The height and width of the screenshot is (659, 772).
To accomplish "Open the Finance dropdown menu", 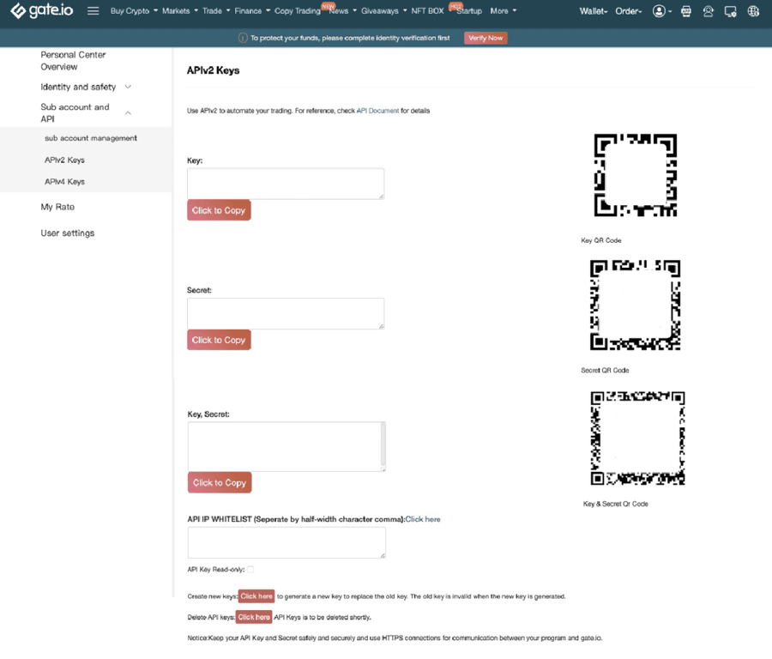I will [x=252, y=11].
